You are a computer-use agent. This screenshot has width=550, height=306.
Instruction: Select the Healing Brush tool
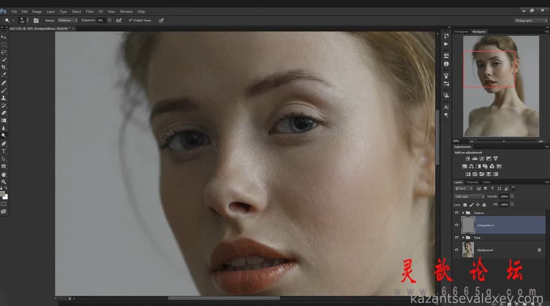click(x=3, y=83)
